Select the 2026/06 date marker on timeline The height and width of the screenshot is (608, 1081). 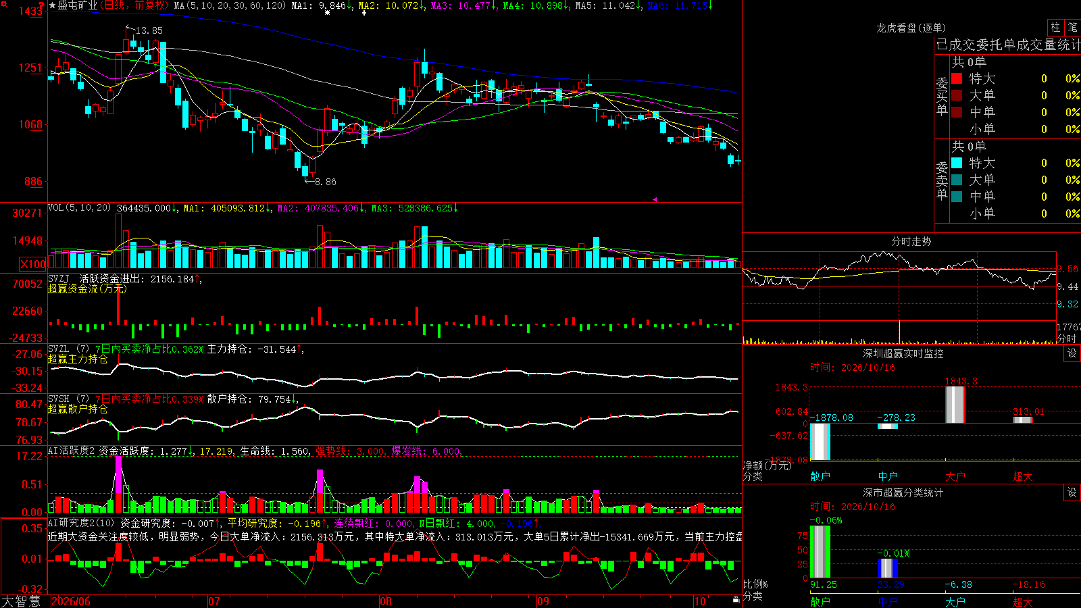pos(71,601)
